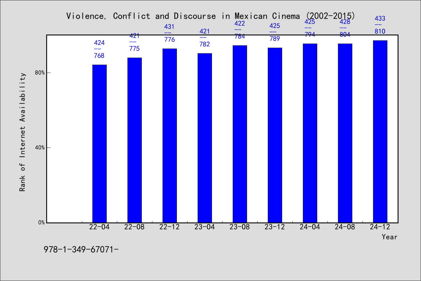Click the x-axis label '22-08'
The image size is (421, 281).
[x=134, y=227]
